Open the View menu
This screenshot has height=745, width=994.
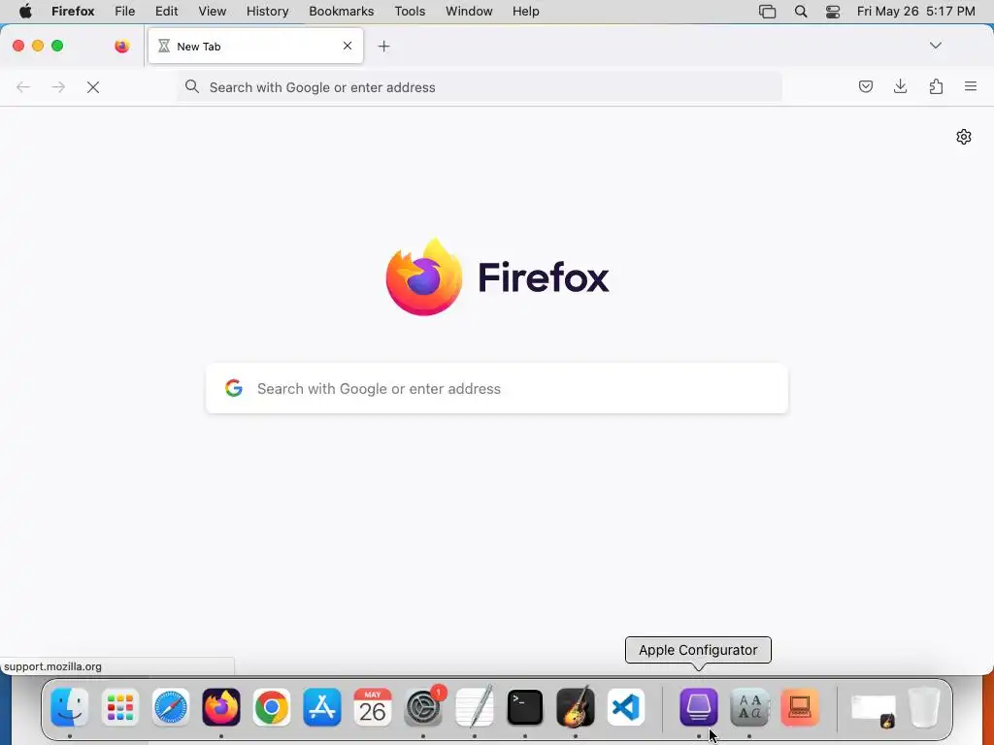tap(212, 12)
